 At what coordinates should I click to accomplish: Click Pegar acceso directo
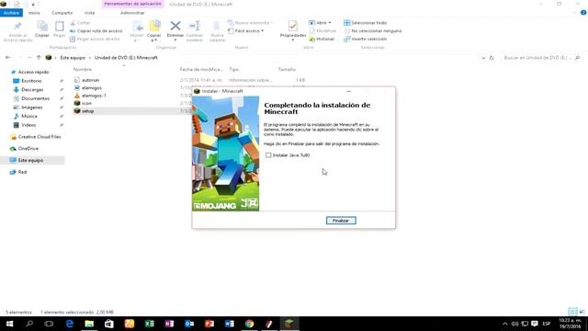95,39
